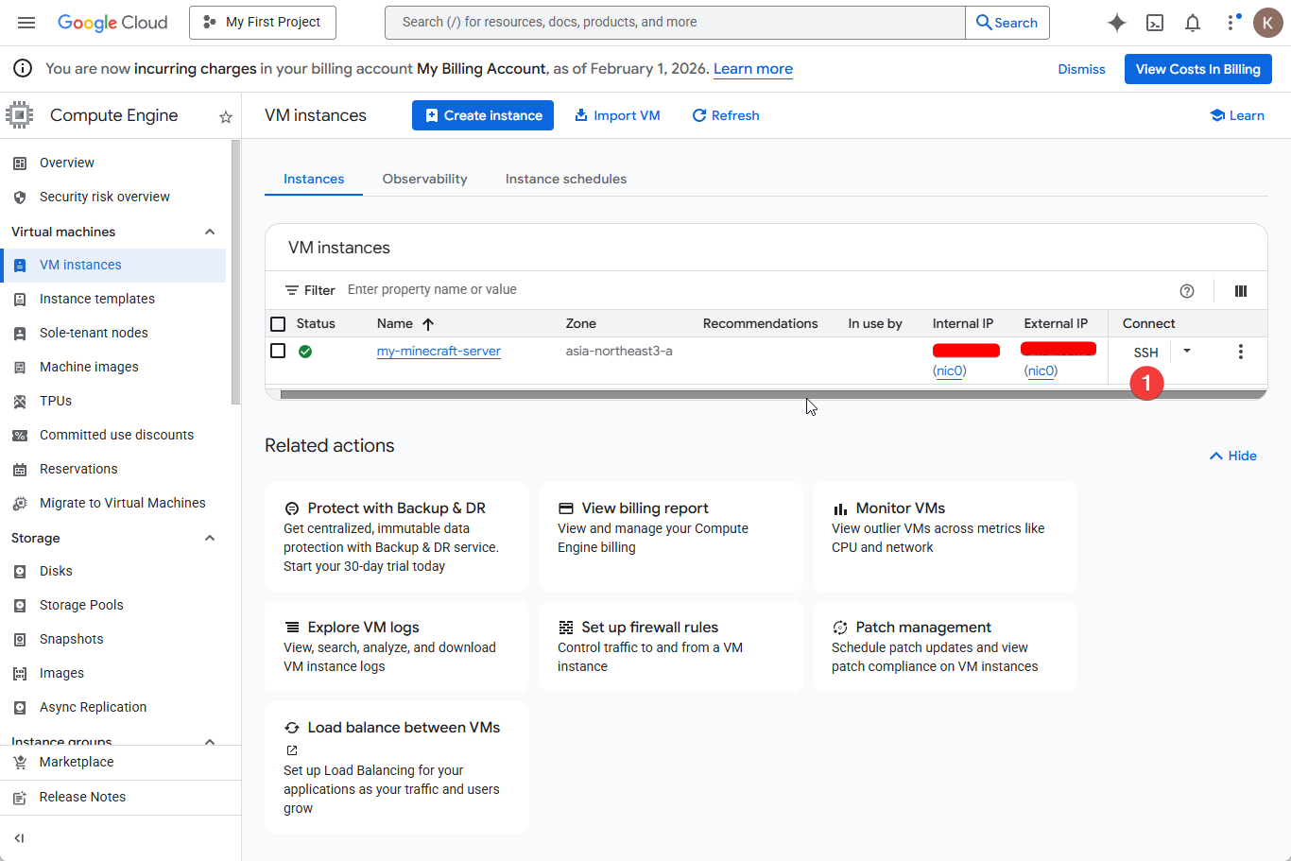Open the Protect with Backup & DR card
This screenshot has height=861, width=1291.
click(x=397, y=537)
